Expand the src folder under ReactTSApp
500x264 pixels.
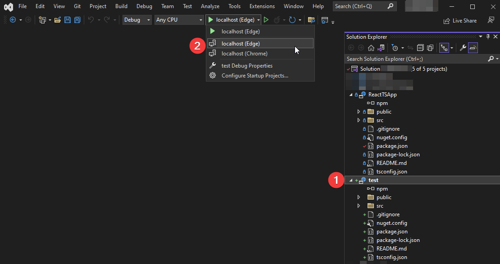coord(359,120)
